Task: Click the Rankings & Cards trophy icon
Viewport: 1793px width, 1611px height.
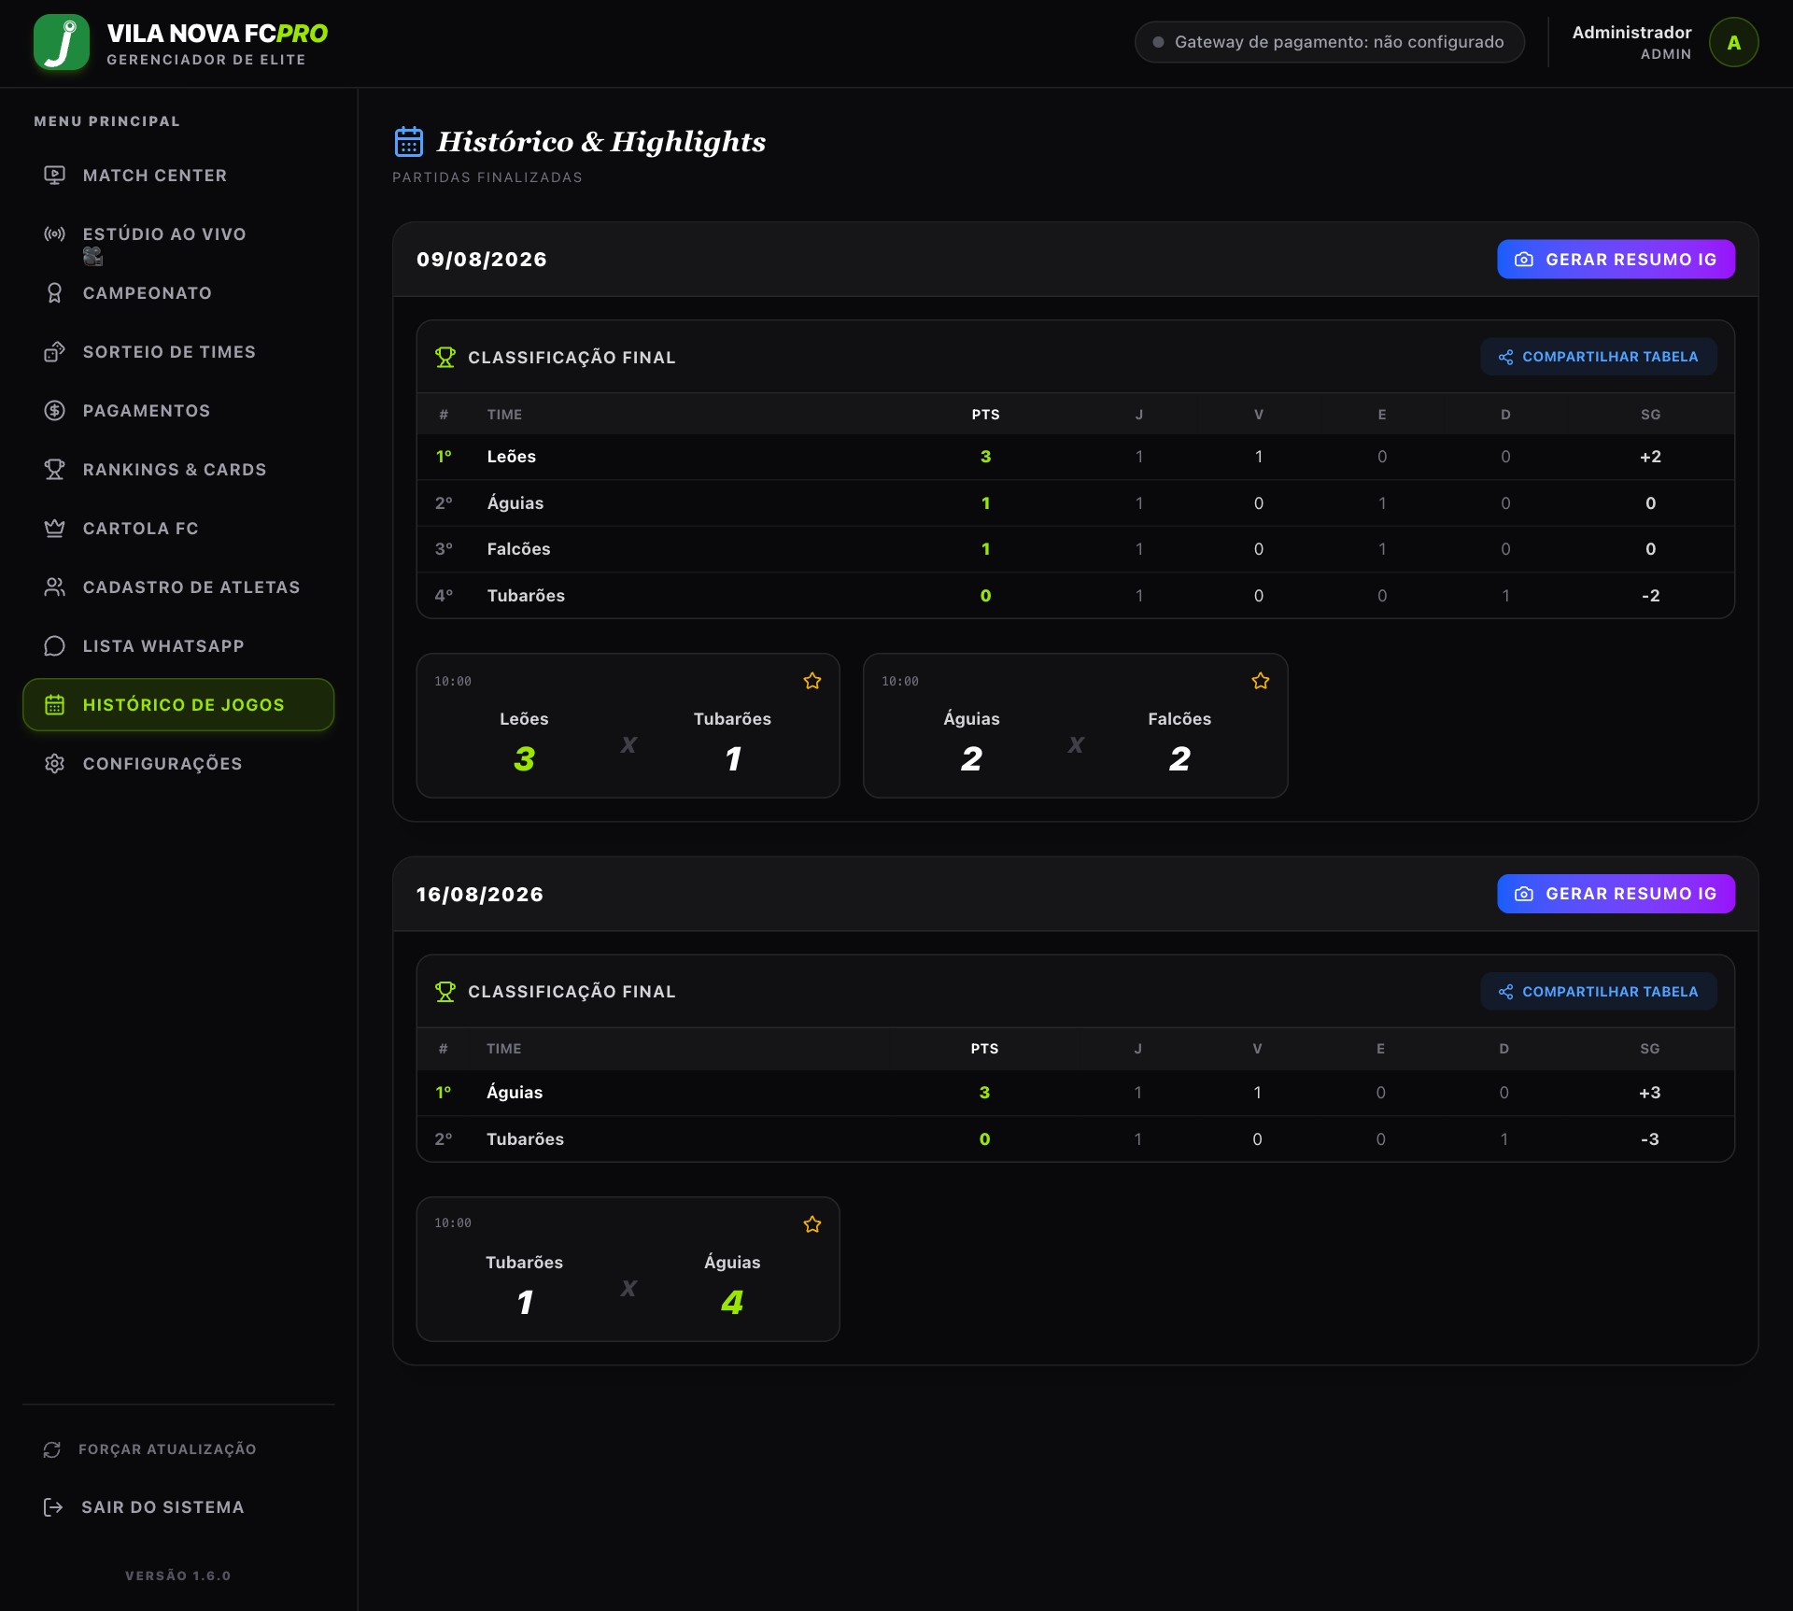Action: (54, 470)
